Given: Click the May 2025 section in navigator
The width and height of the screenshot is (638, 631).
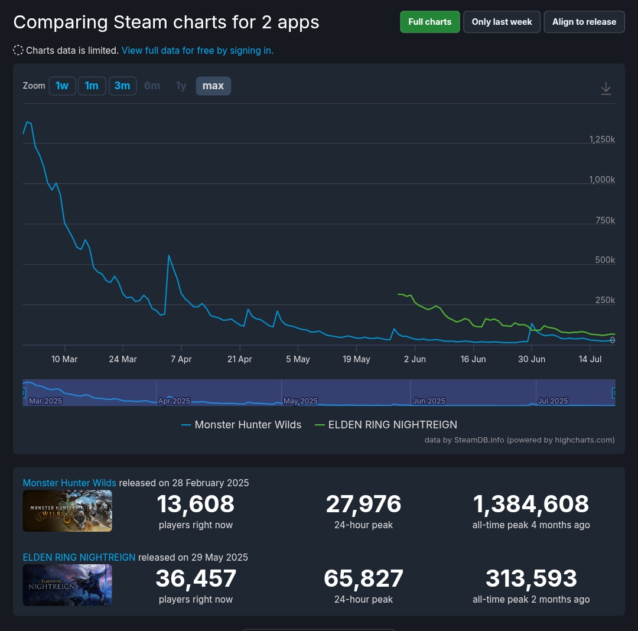Looking at the screenshot, I should coord(300,401).
